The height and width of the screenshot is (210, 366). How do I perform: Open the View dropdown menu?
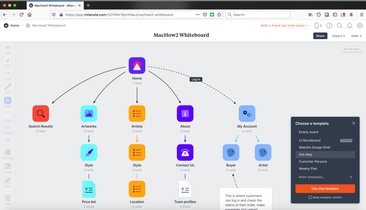pos(356,36)
